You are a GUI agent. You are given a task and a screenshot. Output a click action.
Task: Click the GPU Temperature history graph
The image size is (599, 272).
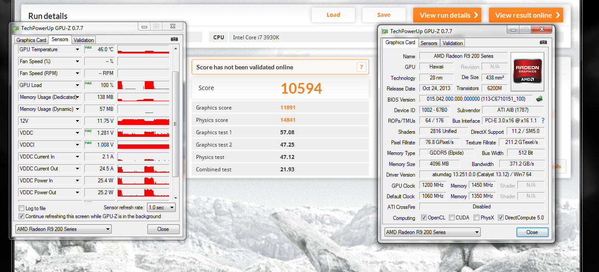coord(143,49)
